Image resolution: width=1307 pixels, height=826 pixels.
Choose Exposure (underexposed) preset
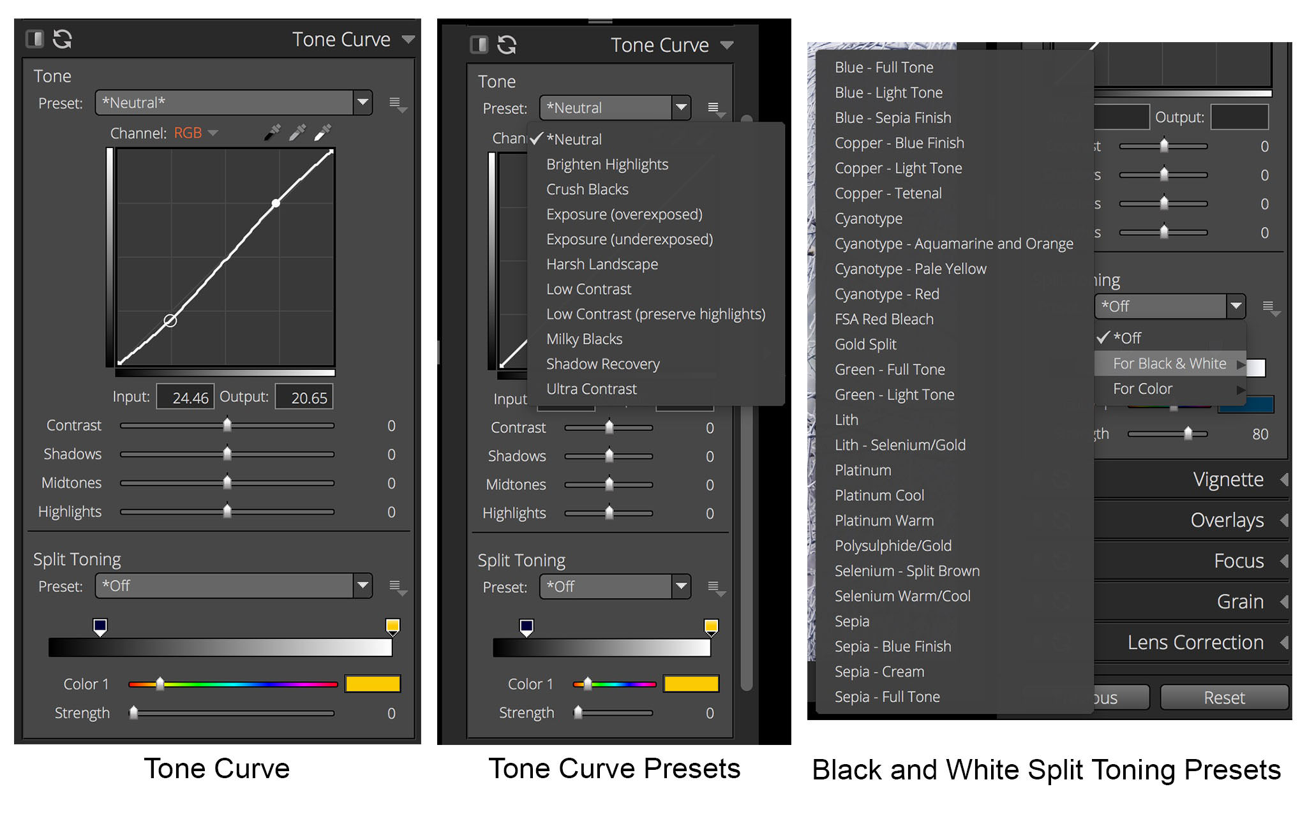click(x=629, y=239)
